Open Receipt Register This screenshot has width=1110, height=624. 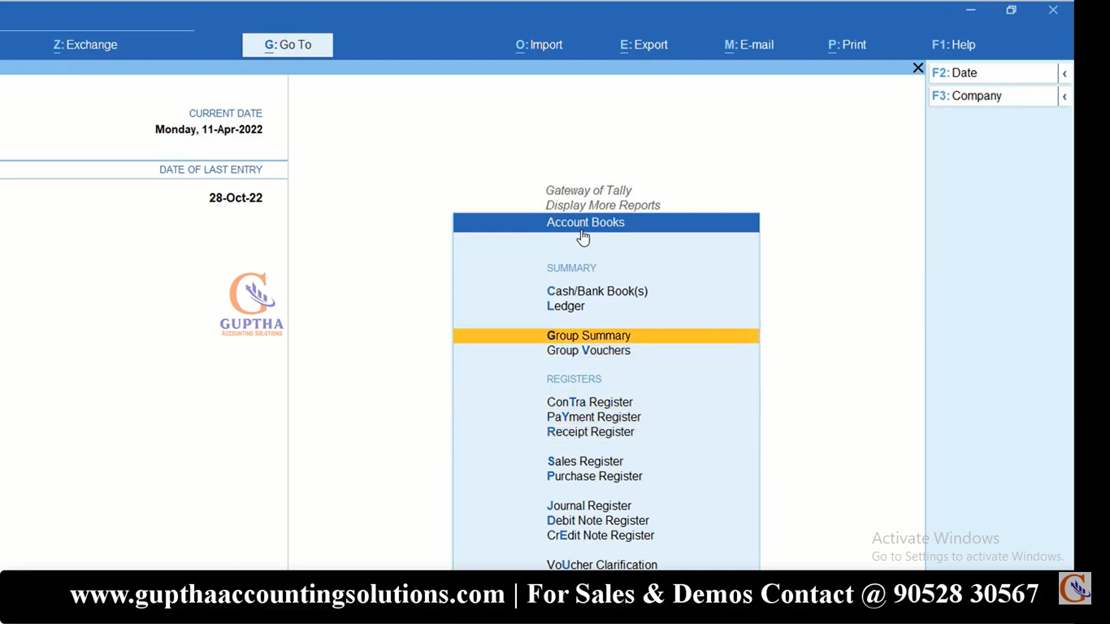[590, 432]
